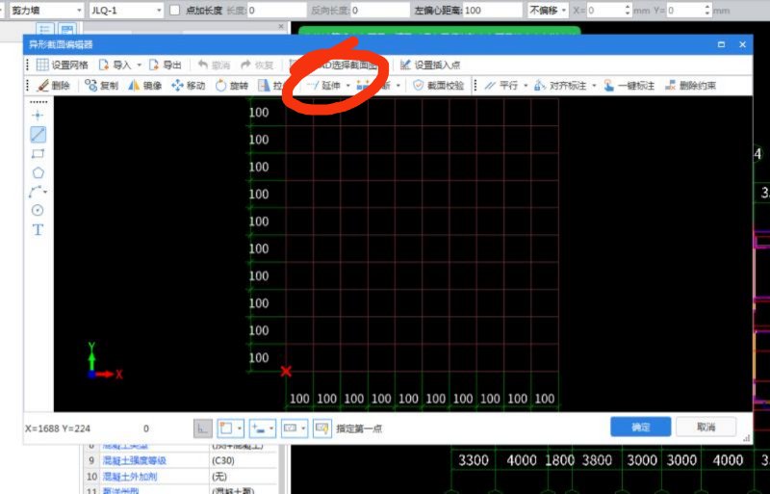Select the circle drawing tool in side toolbar

click(x=38, y=210)
